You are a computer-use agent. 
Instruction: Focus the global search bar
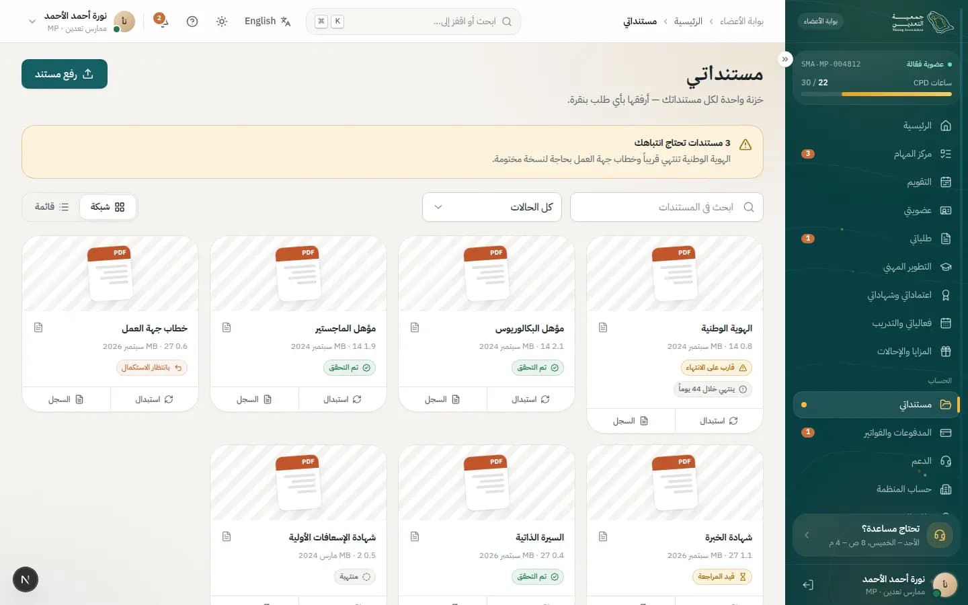coord(413,22)
